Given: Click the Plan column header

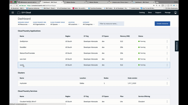Looking at the screenshot, I should (x=122, y=96).
